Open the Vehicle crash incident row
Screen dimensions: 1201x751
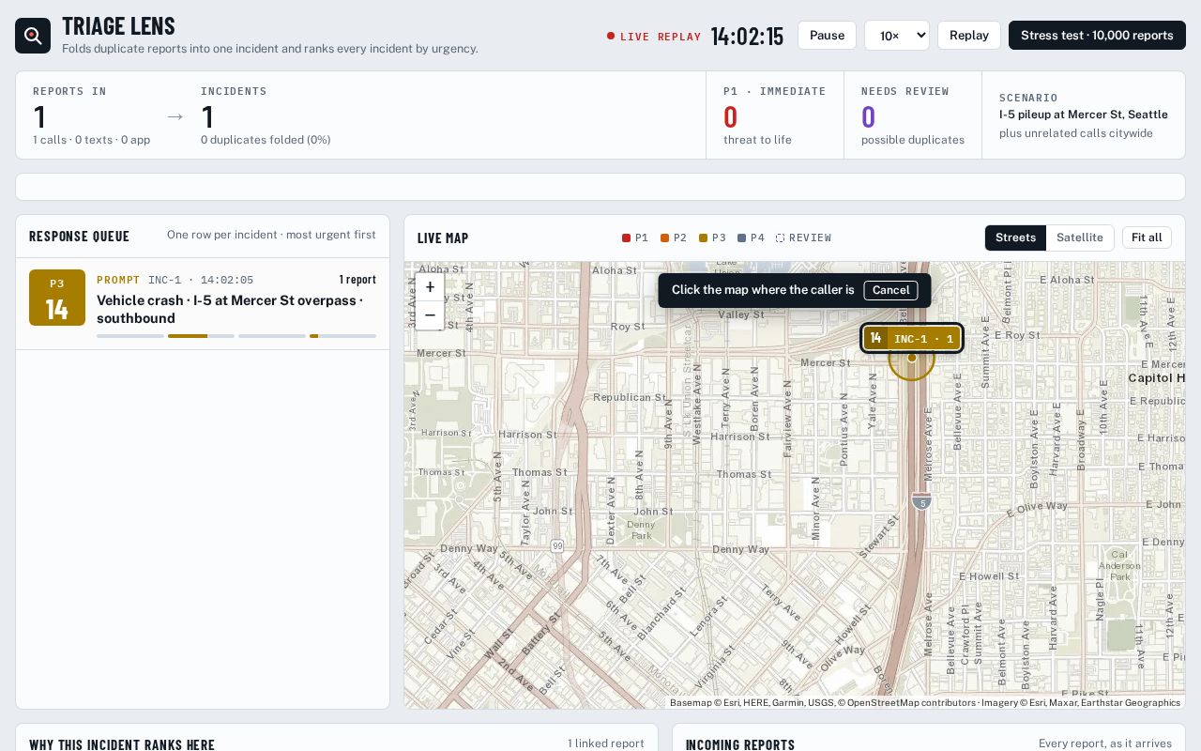point(203,304)
